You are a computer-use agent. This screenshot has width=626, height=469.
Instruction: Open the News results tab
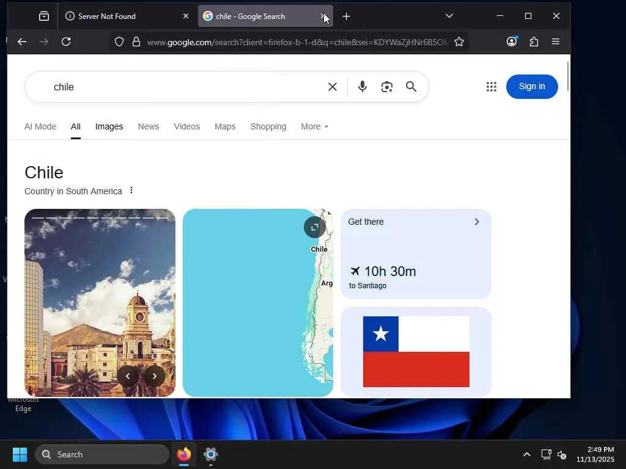click(x=149, y=126)
